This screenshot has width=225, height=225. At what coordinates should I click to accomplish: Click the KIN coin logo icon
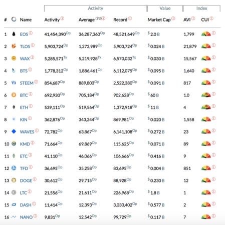(x=14, y=119)
